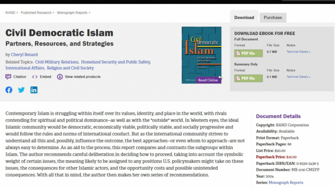Screen dimensions: 335x188
Task: Share on LinkedIn icon
Action: (34, 90)
